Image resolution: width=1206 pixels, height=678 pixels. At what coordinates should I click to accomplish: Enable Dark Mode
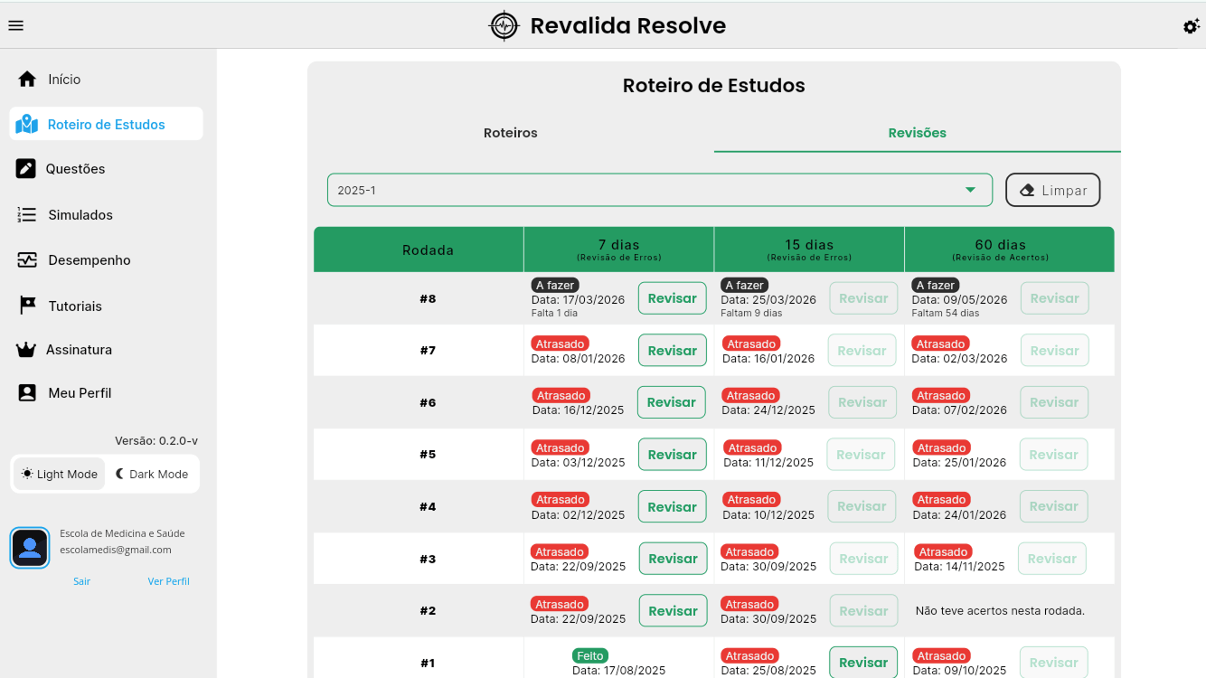(152, 474)
